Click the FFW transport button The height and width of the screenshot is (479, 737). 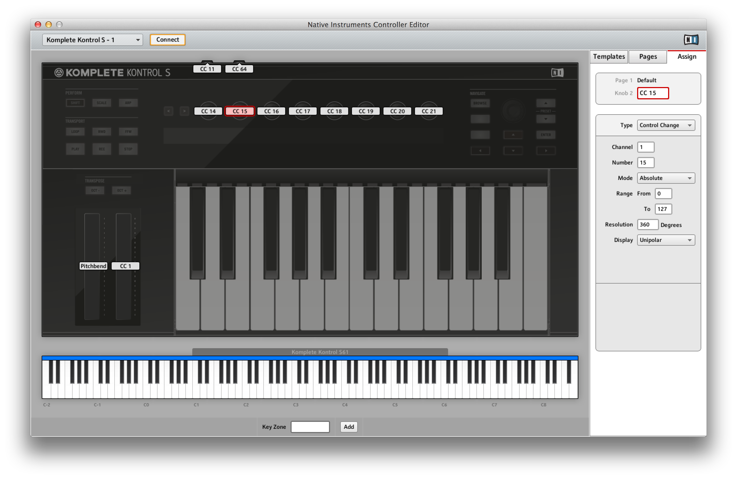click(x=128, y=132)
